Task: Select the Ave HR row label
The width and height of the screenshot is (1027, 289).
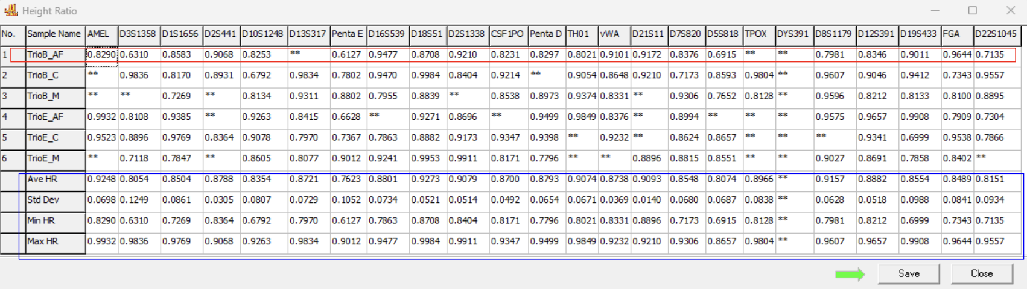Action: pyautogui.click(x=54, y=179)
